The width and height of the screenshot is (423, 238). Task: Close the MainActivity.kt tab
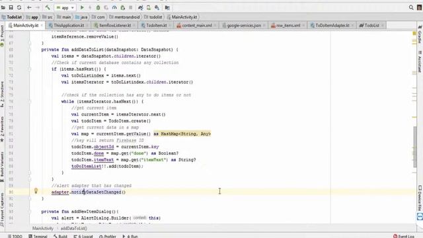click(42, 25)
